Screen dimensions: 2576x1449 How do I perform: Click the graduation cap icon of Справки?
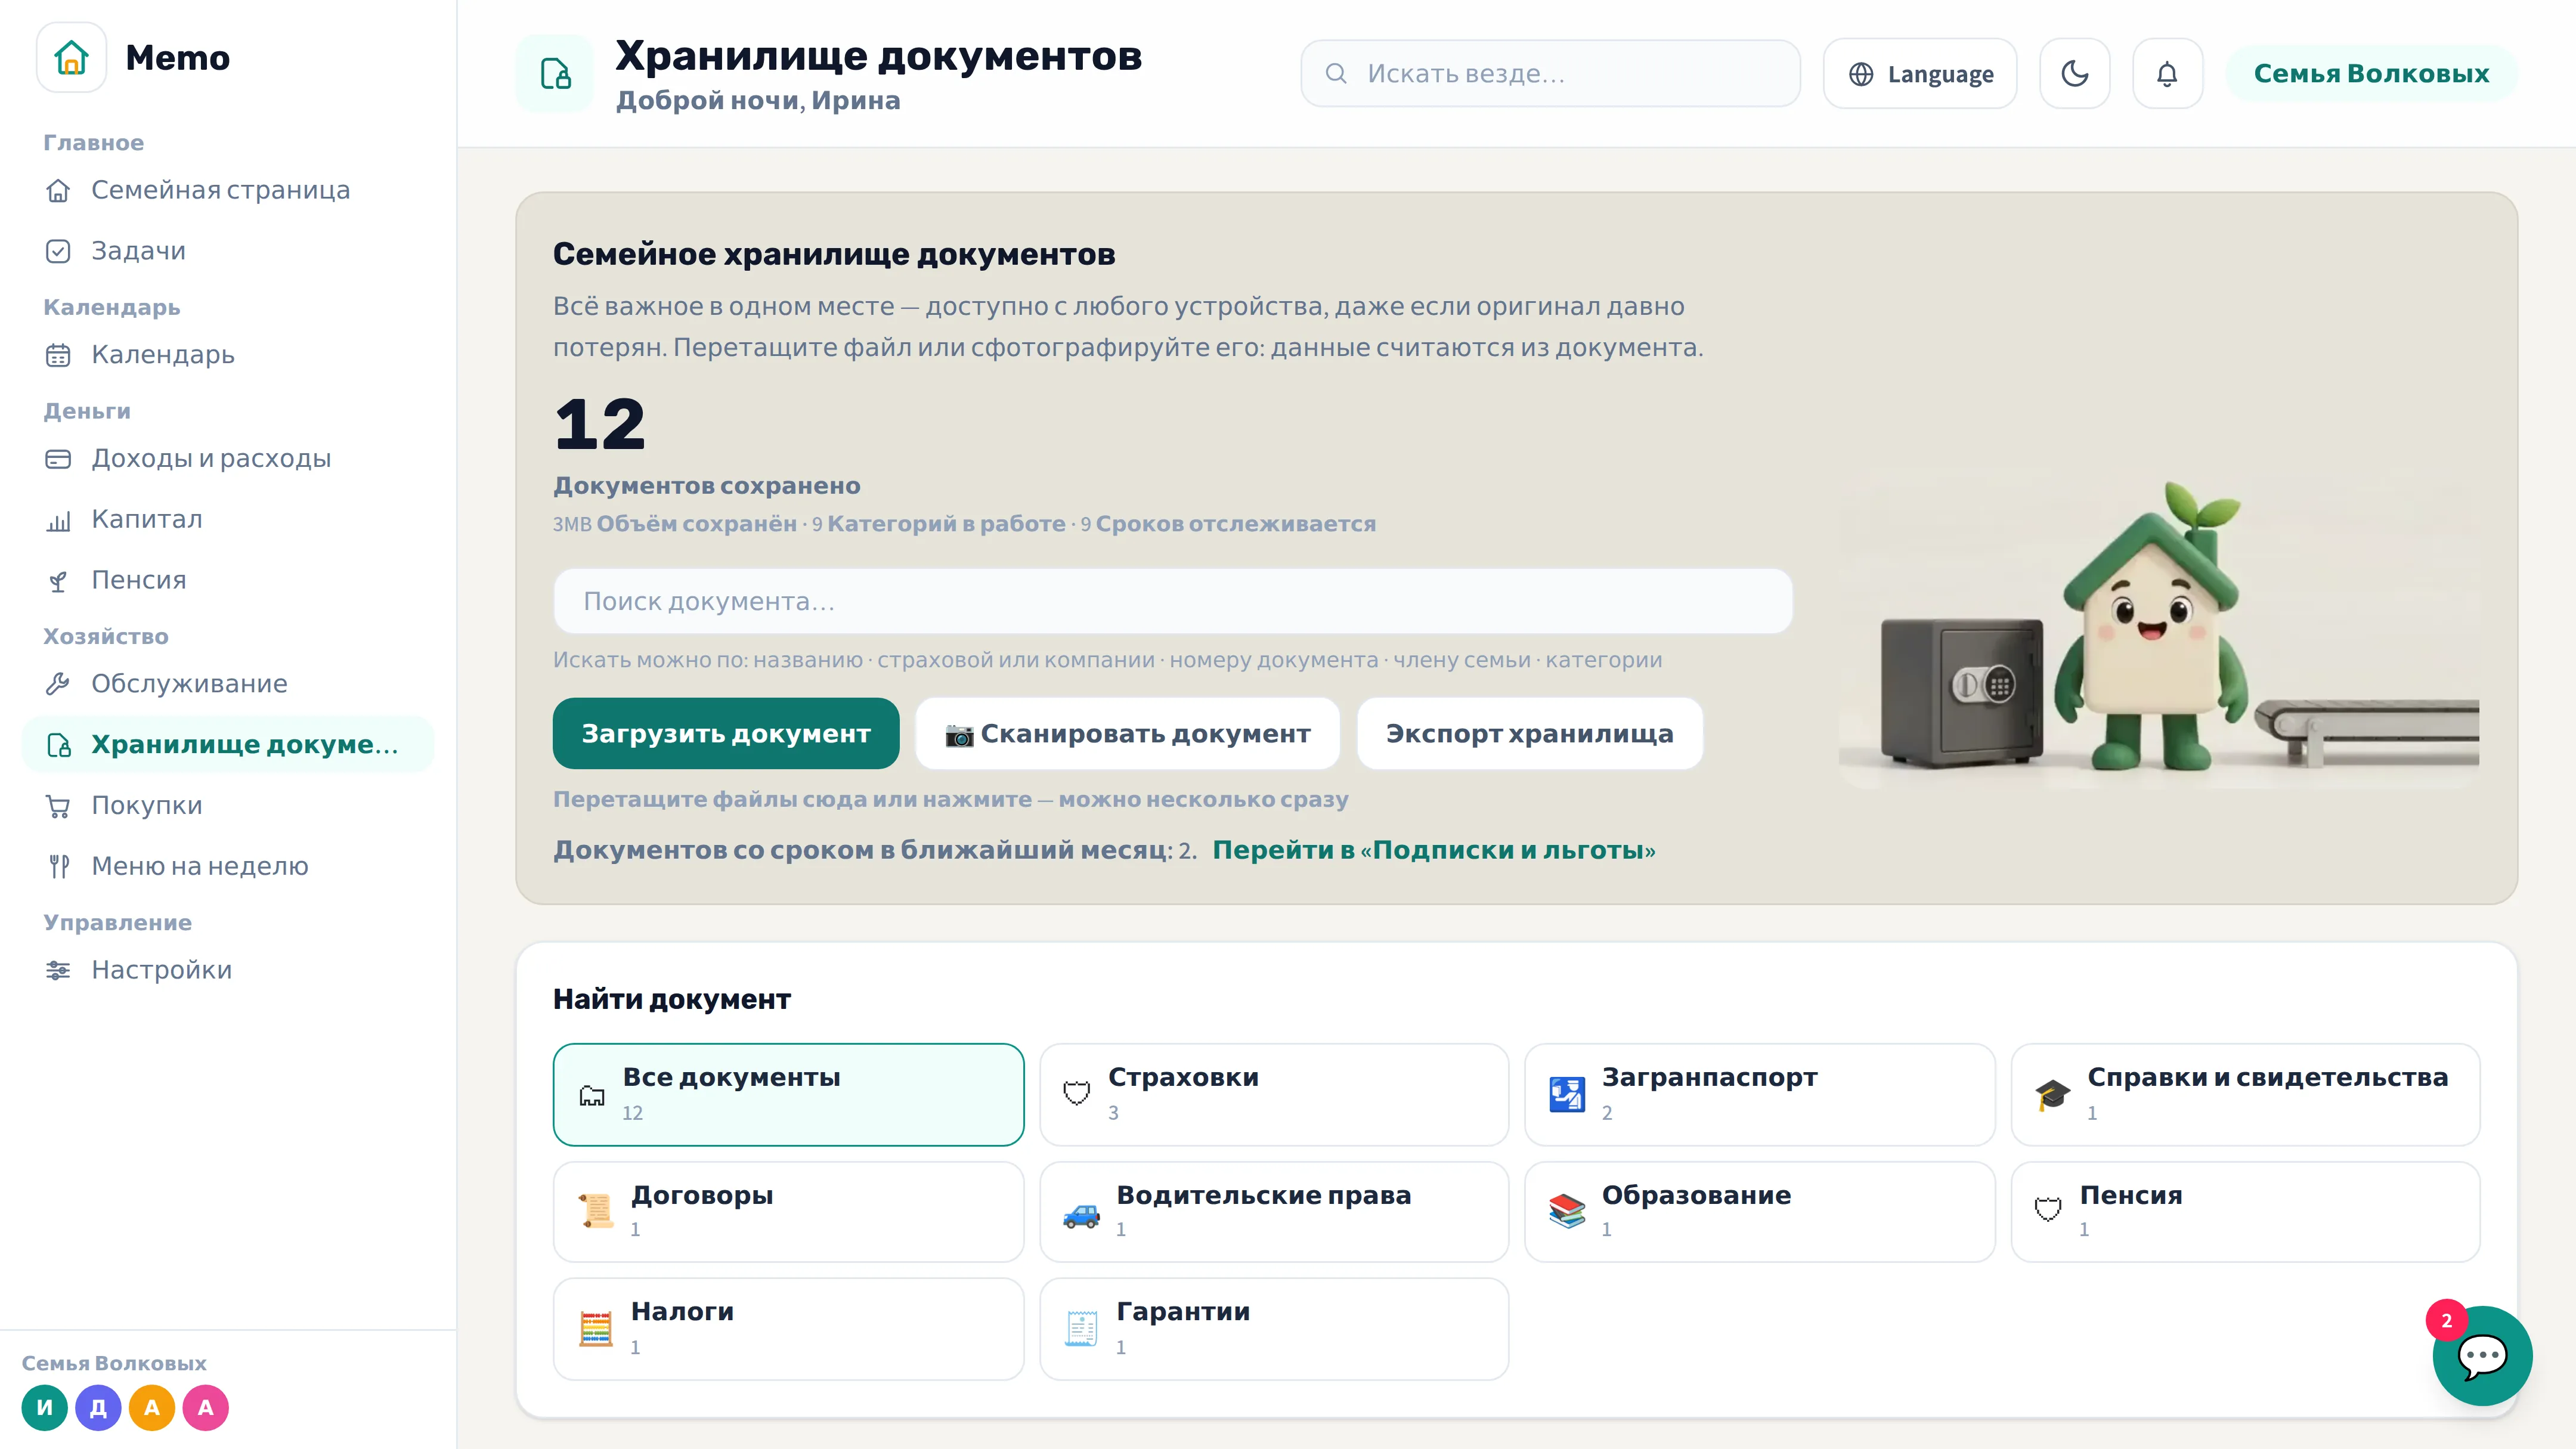coord(2052,1094)
